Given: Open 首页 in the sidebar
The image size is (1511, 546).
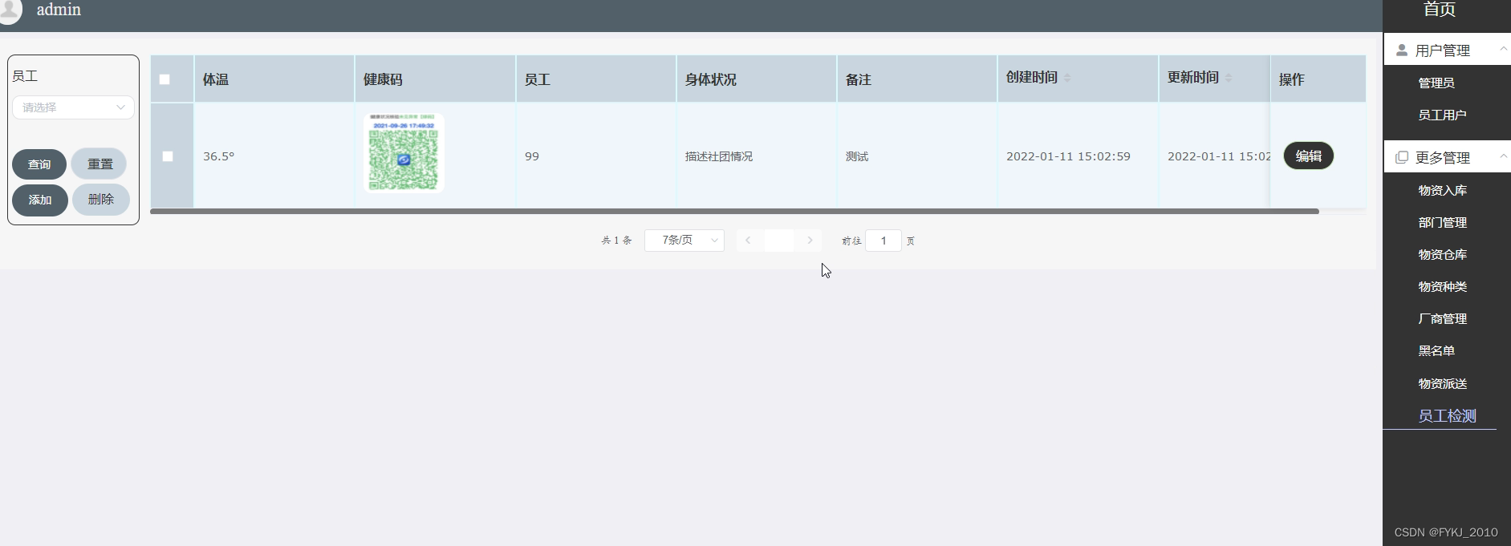Looking at the screenshot, I should (1440, 10).
